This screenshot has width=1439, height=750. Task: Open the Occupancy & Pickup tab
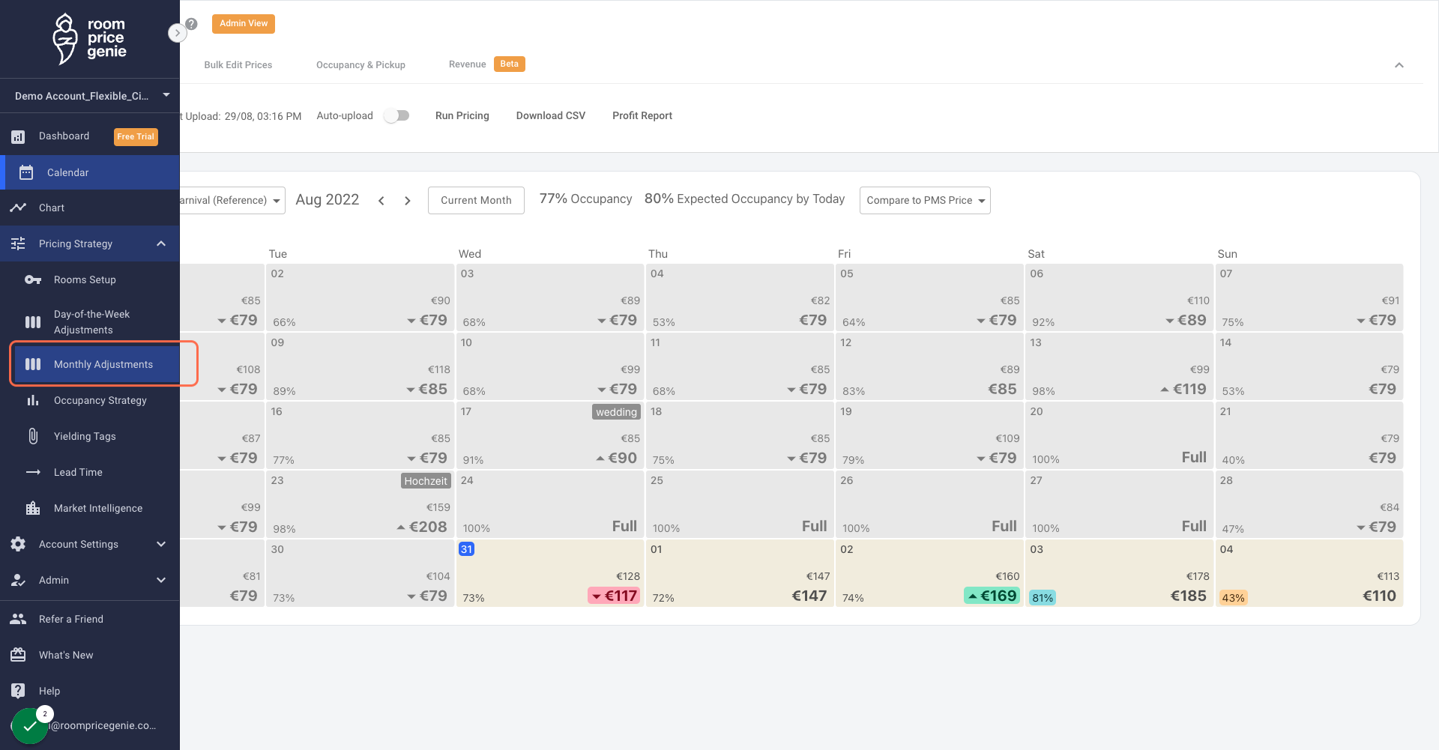point(360,64)
